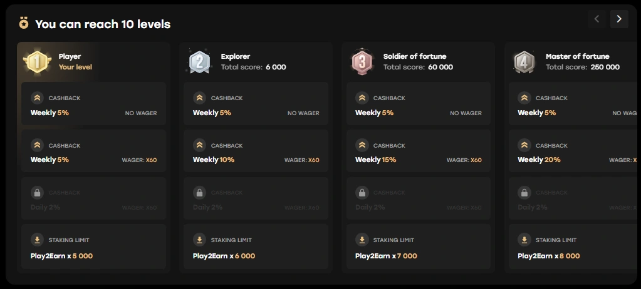Select the Explorer Weekly 10% cashback card
The width and height of the screenshot is (641, 289).
click(256, 153)
